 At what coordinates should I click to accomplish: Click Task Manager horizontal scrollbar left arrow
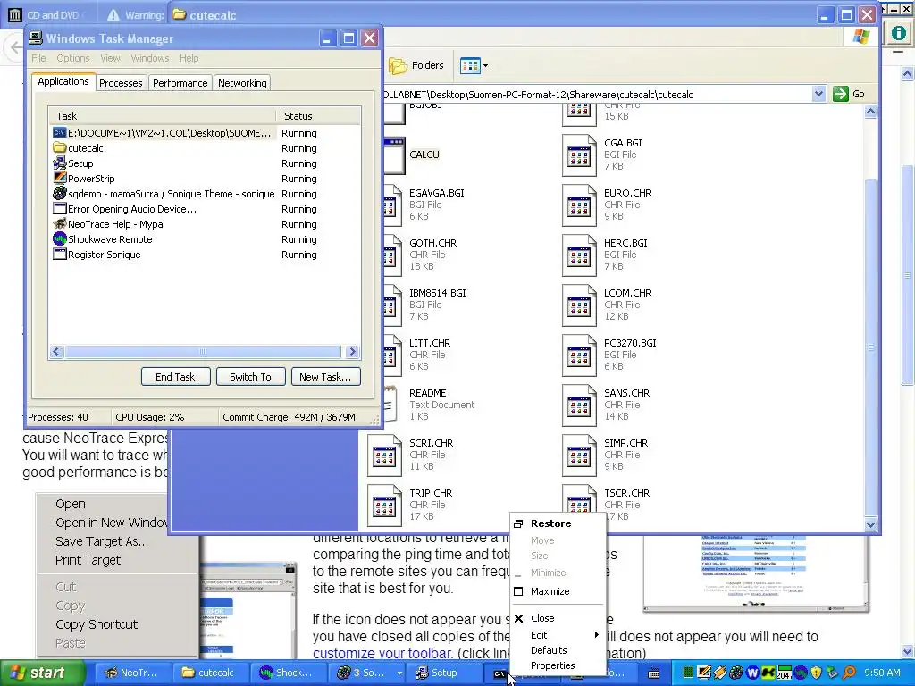pos(56,351)
